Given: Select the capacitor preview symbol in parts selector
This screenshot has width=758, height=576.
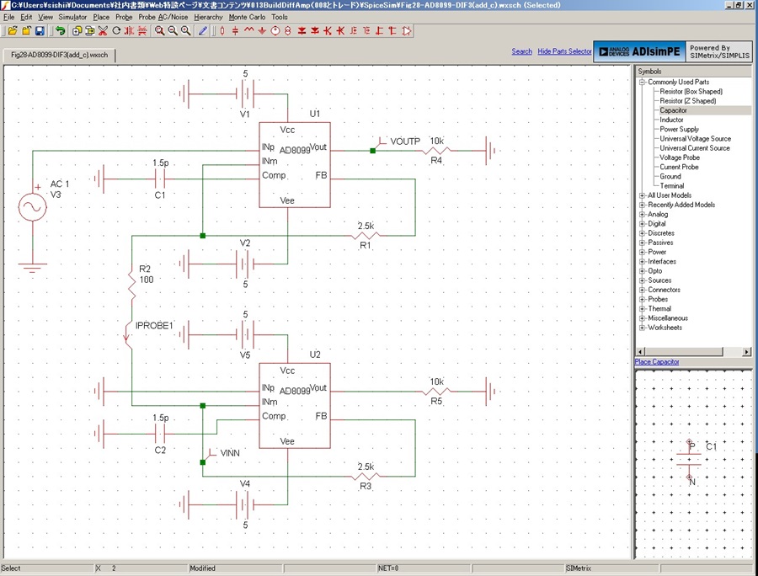Looking at the screenshot, I should point(689,461).
